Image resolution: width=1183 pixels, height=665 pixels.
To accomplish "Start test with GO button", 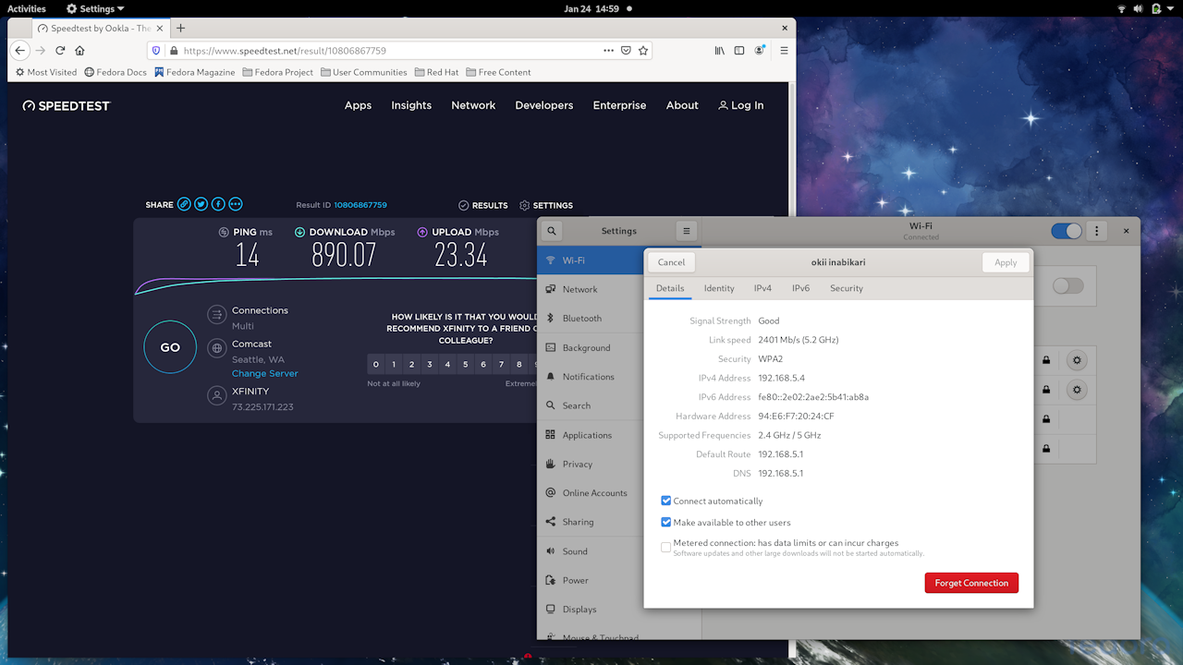I will (x=170, y=347).
